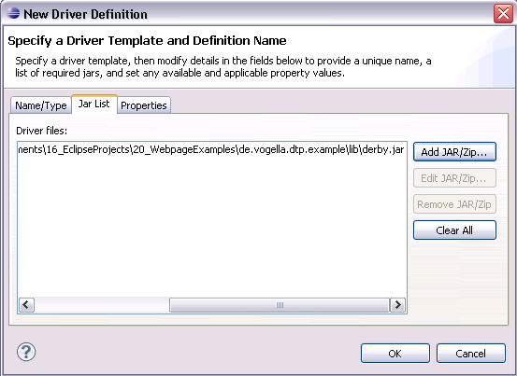Viewport: 517px width, 376px height.
Task: Click the Clear All button
Action: 454,230
